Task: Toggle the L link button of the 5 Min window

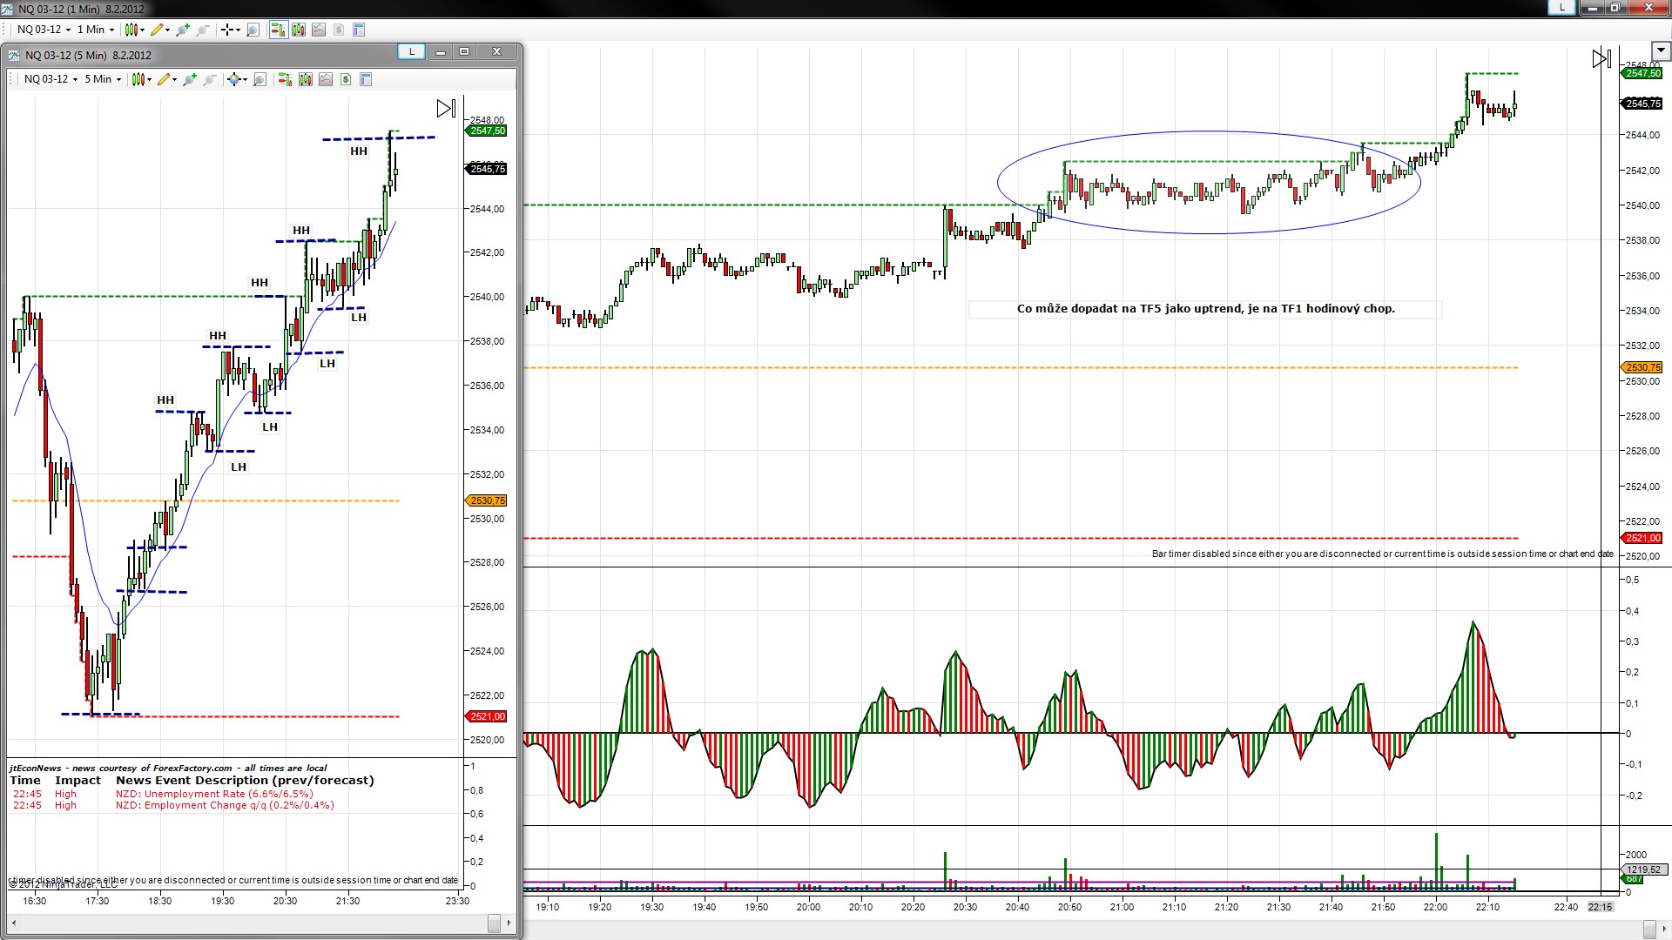Action: (x=411, y=52)
